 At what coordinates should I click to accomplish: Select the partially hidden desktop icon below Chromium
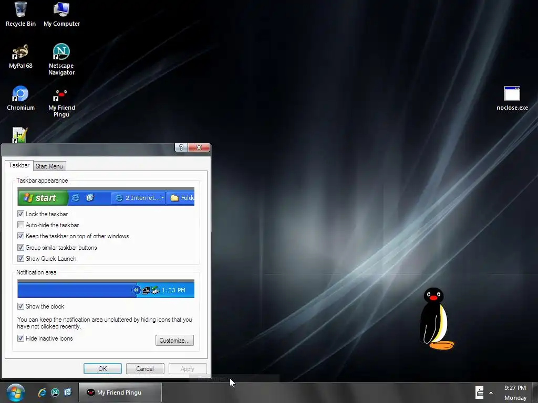[x=20, y=135]
